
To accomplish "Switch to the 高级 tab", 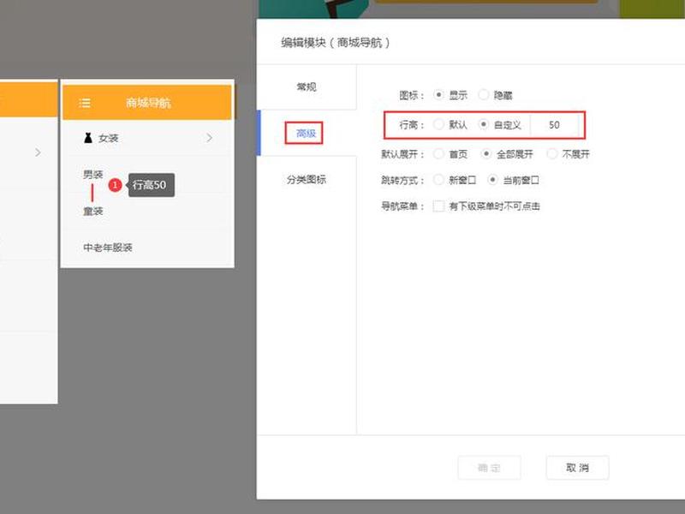I will point(306,134).
